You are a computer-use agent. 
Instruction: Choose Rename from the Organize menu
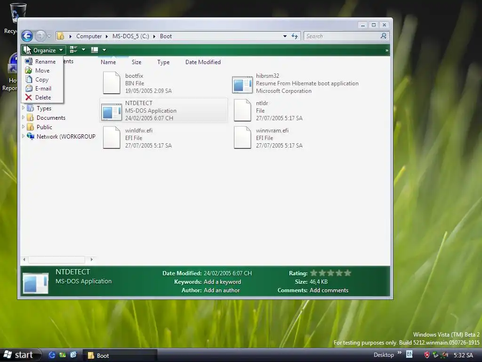[x=42, y=62]
